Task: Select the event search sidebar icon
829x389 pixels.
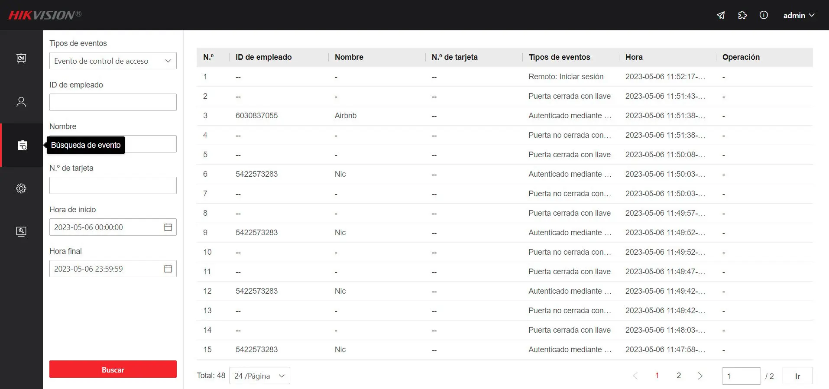Action: [x=22, y=145]
